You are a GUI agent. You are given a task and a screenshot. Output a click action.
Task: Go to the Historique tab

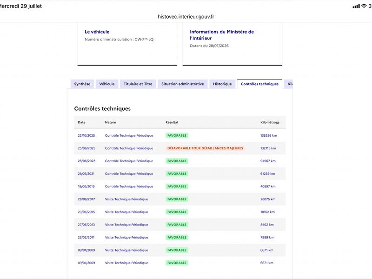[222, 84]
